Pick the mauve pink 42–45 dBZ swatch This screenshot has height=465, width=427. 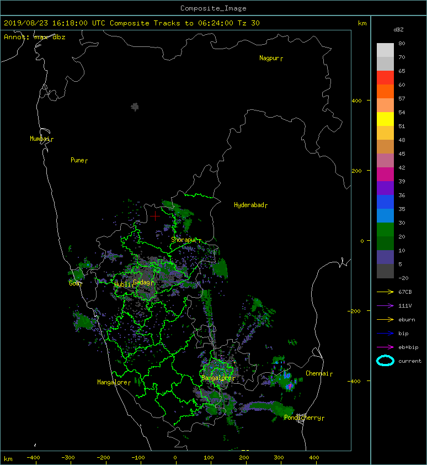click(385, 161)
